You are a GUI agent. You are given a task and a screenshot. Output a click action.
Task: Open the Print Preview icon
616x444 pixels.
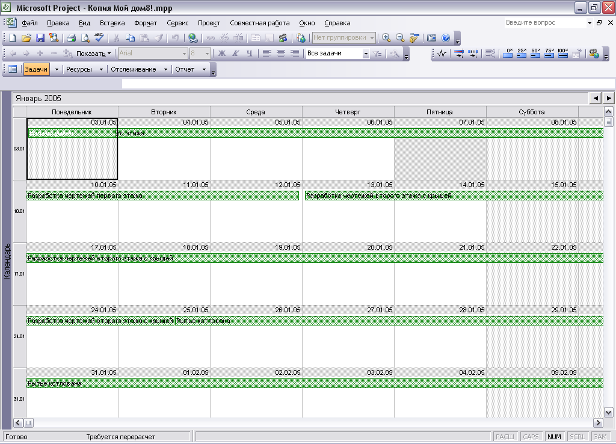(85, 38)
